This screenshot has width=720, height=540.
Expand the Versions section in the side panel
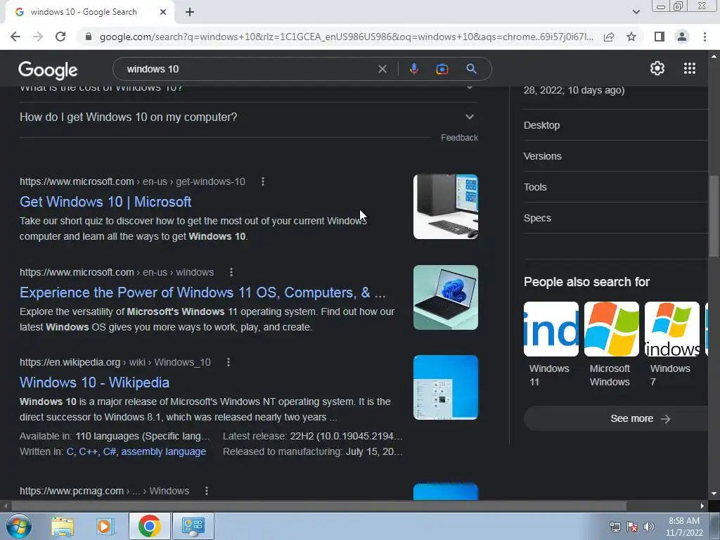point(615,156)
